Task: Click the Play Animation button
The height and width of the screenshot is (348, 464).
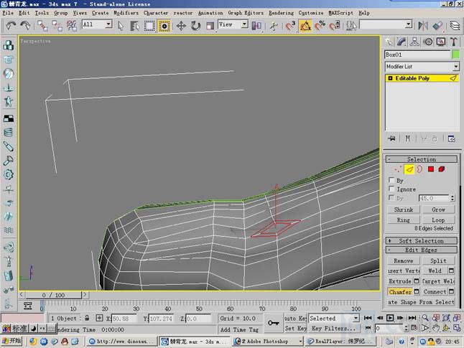Action: [x=390, y=318]
